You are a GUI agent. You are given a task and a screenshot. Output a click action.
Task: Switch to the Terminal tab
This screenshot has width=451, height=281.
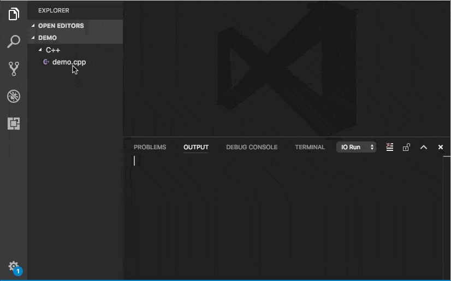coord(310,147)
